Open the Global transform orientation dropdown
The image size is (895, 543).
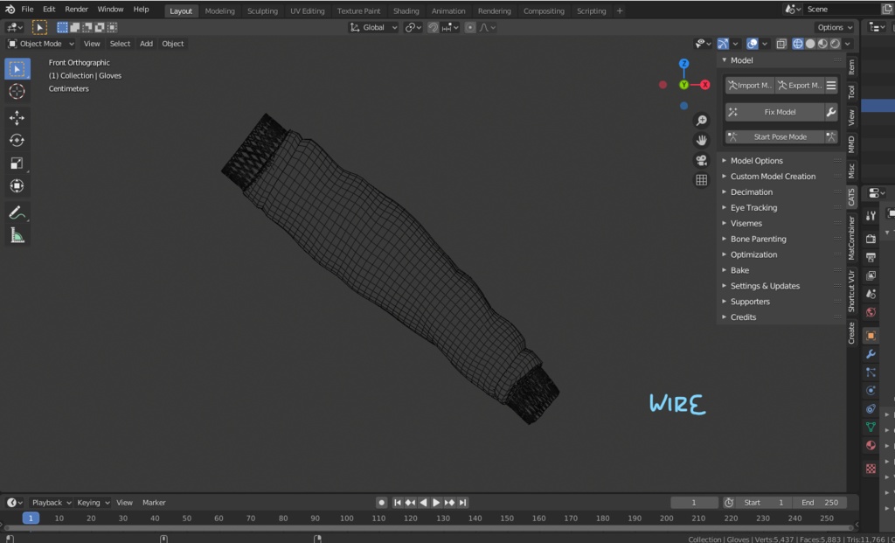[x=373, y=27]
